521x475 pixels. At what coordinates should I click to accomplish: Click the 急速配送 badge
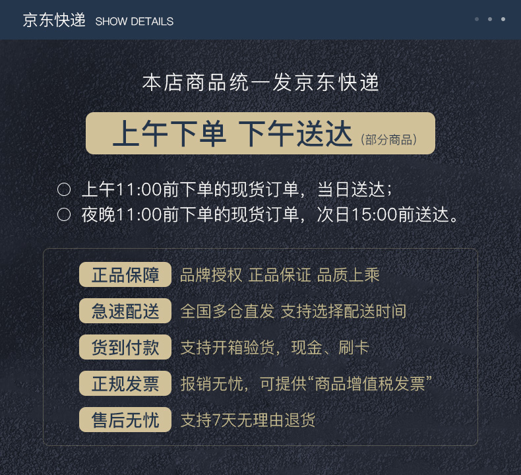point(125,311)
